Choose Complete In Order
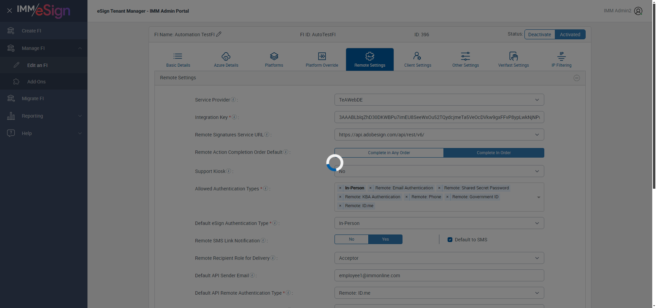The width and height of the screenshot is (656, 308). [494, 153]
